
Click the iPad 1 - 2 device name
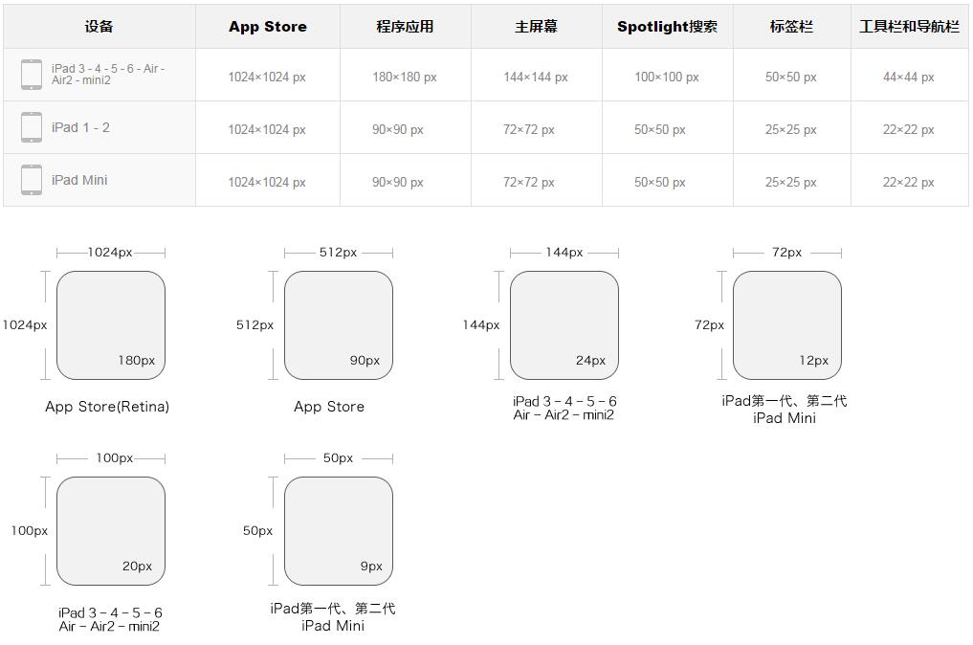pos(80,127)
